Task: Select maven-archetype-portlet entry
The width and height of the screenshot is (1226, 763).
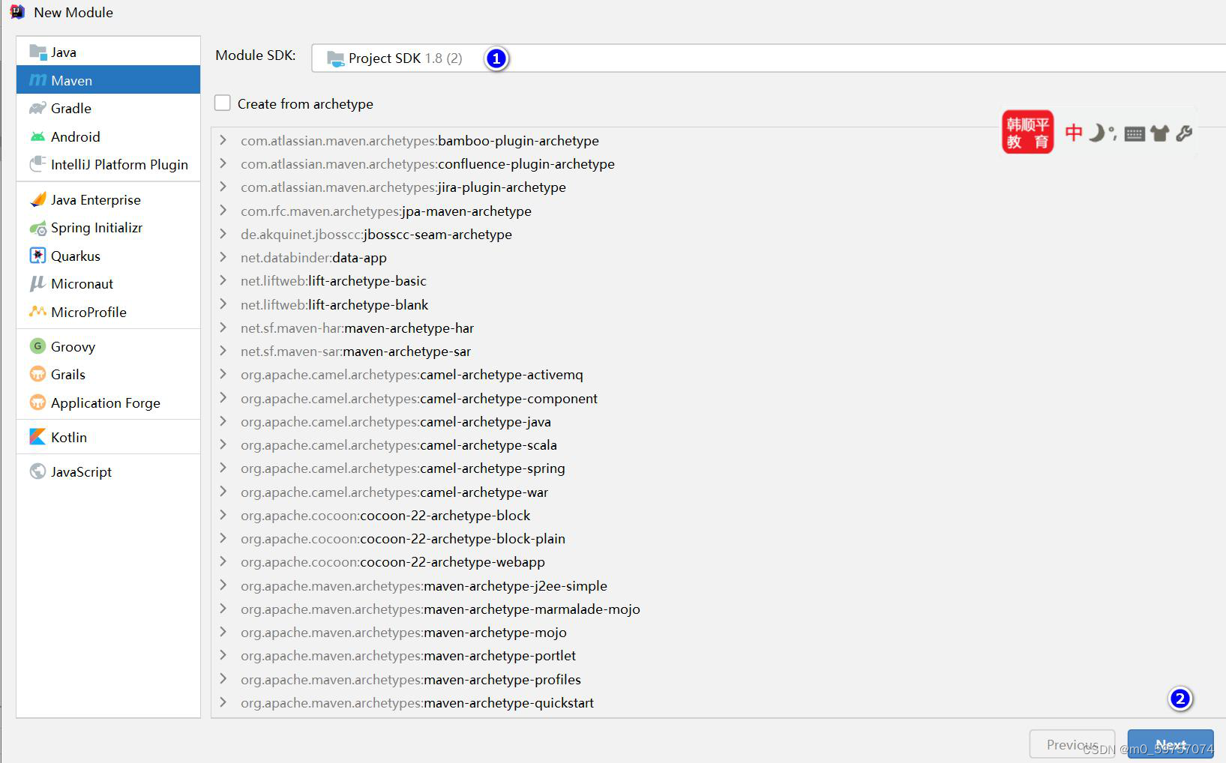Action: coord(409,655)
